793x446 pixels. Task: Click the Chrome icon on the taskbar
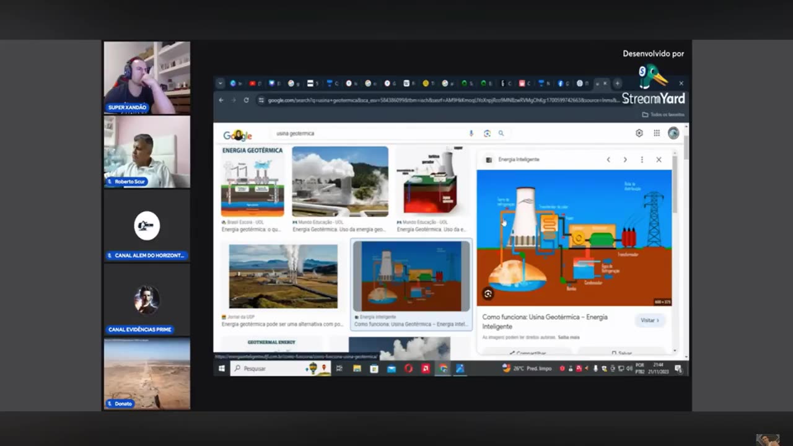pyautogui.click(x=444, y=369)
